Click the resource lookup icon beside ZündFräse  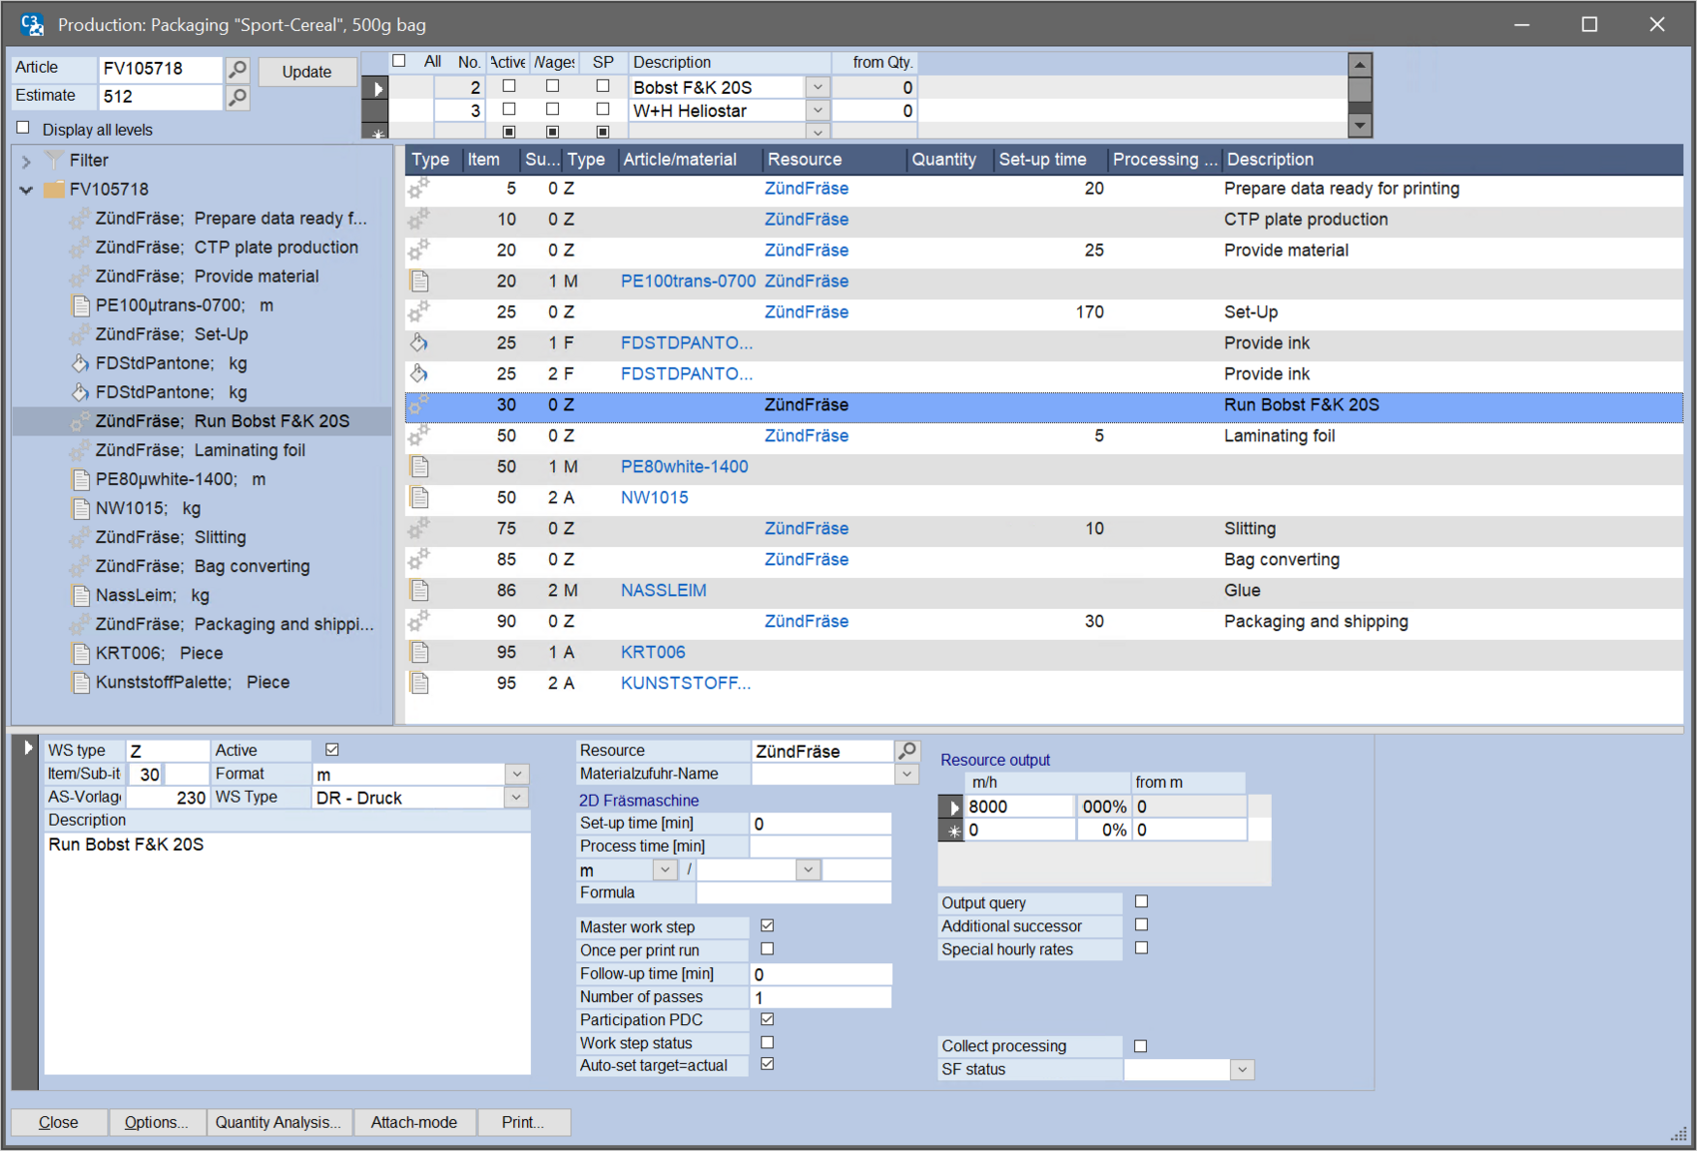[x=906, y=751]
